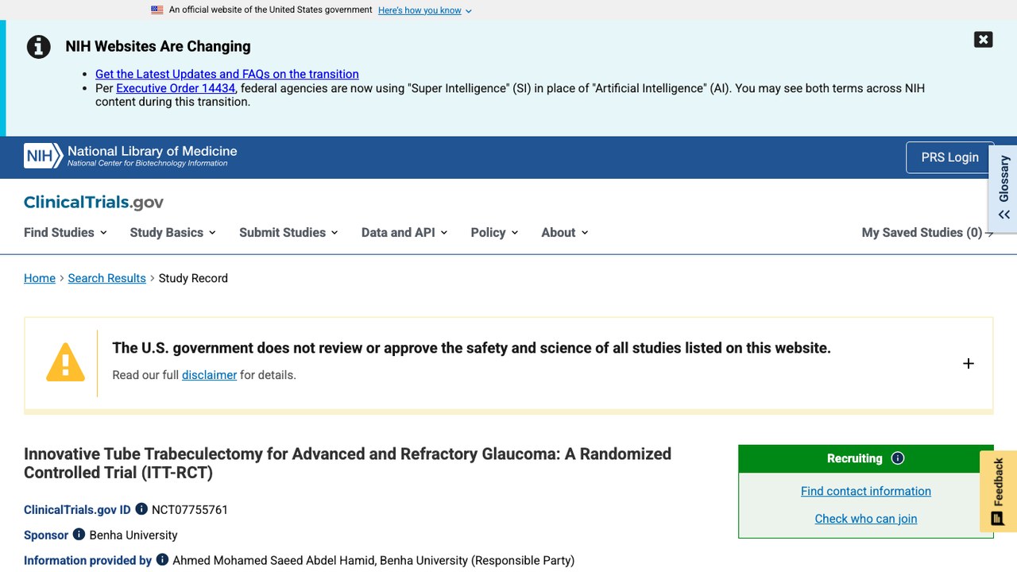This screenshot has height=572, width=1017.
Task: Open the Find Studies menu
Action: tap(65, 232)
